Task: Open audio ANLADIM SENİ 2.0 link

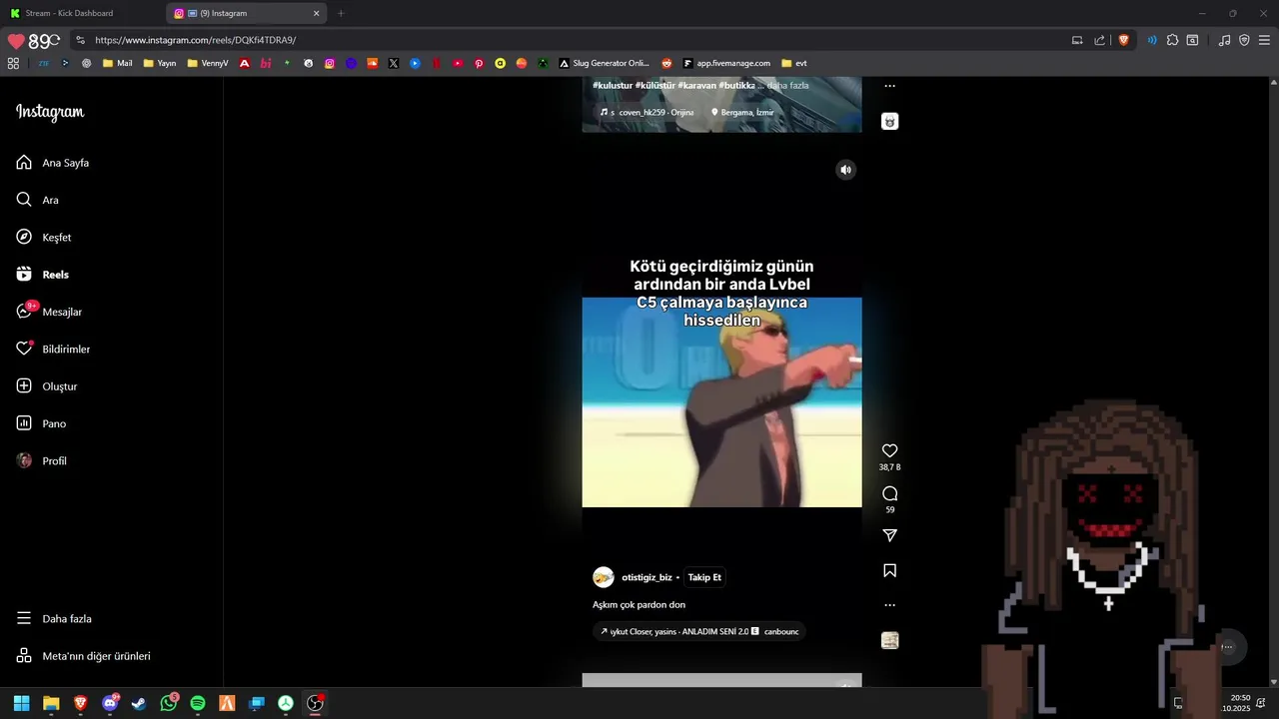Action: tap(698, 632)
